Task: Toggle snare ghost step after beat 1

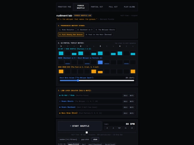Action: (68, 62)
